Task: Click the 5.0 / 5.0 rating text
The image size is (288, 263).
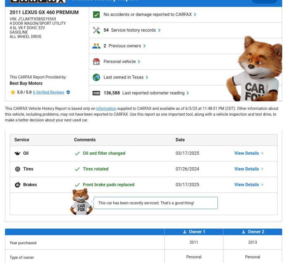Action: pos(24,92)
